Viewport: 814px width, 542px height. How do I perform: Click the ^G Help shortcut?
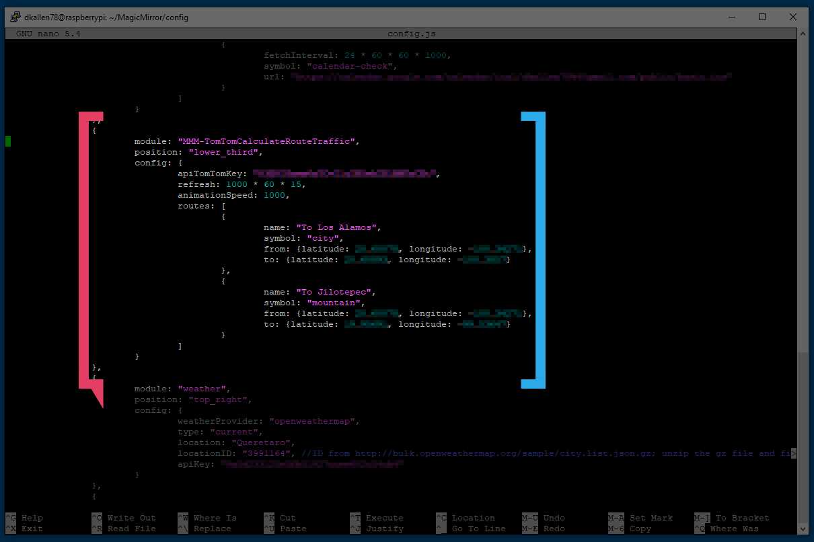[x=24, y=518]
